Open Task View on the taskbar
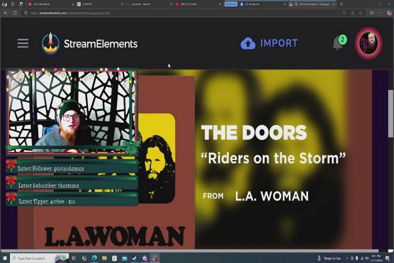 [x=74, y=258]
